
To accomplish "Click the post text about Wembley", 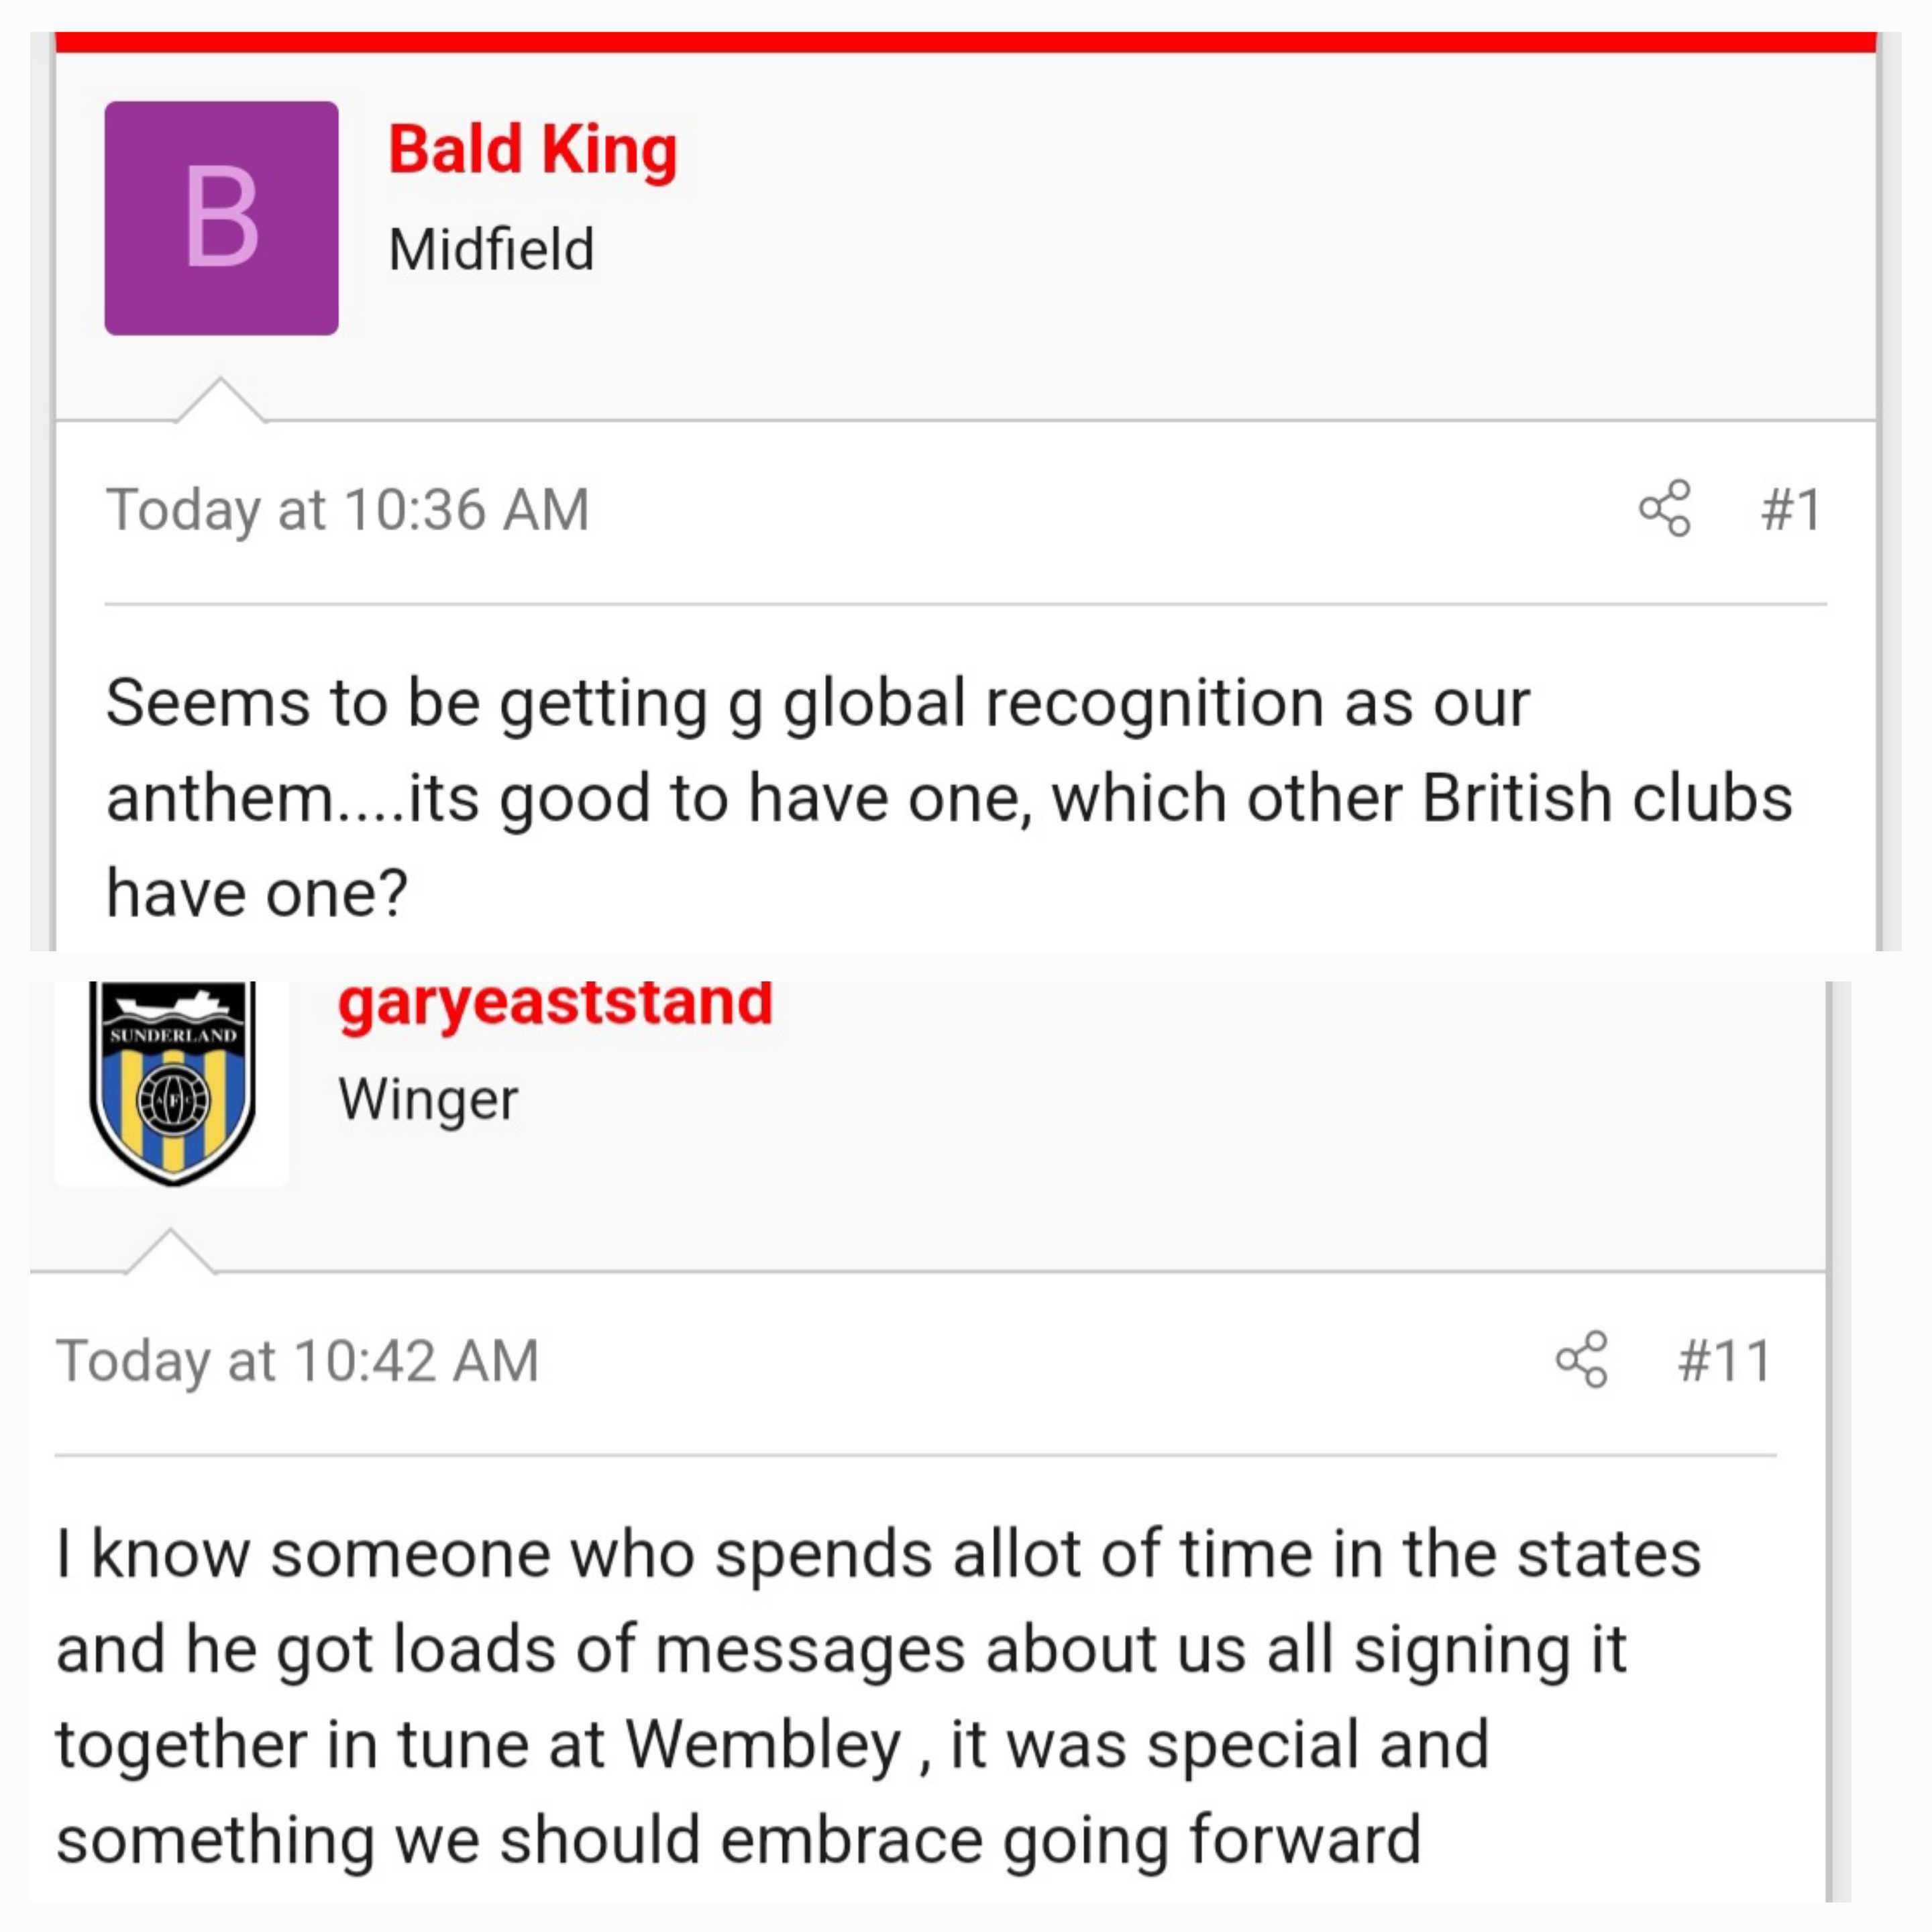I will click(x=878, y=1696).
